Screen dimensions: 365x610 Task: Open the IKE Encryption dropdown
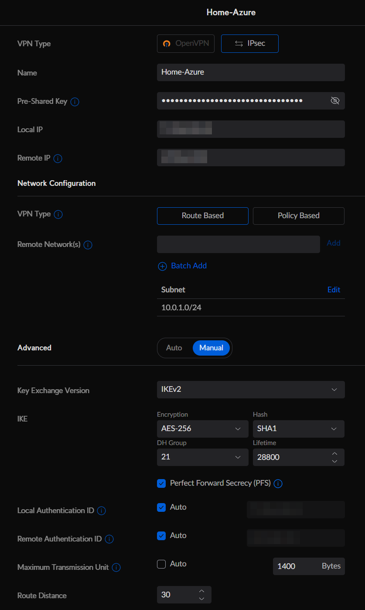(x=202, y=428)
